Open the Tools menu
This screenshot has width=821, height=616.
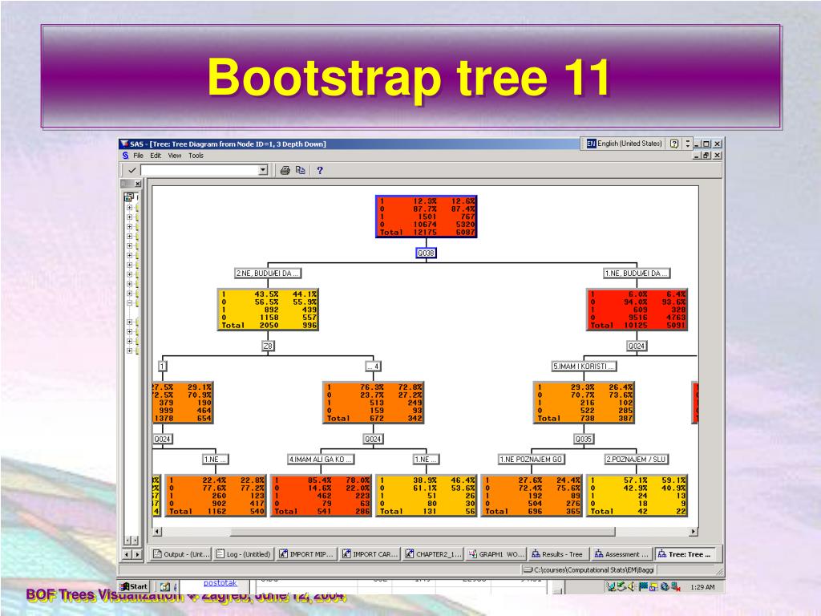(x=196, y=156)
